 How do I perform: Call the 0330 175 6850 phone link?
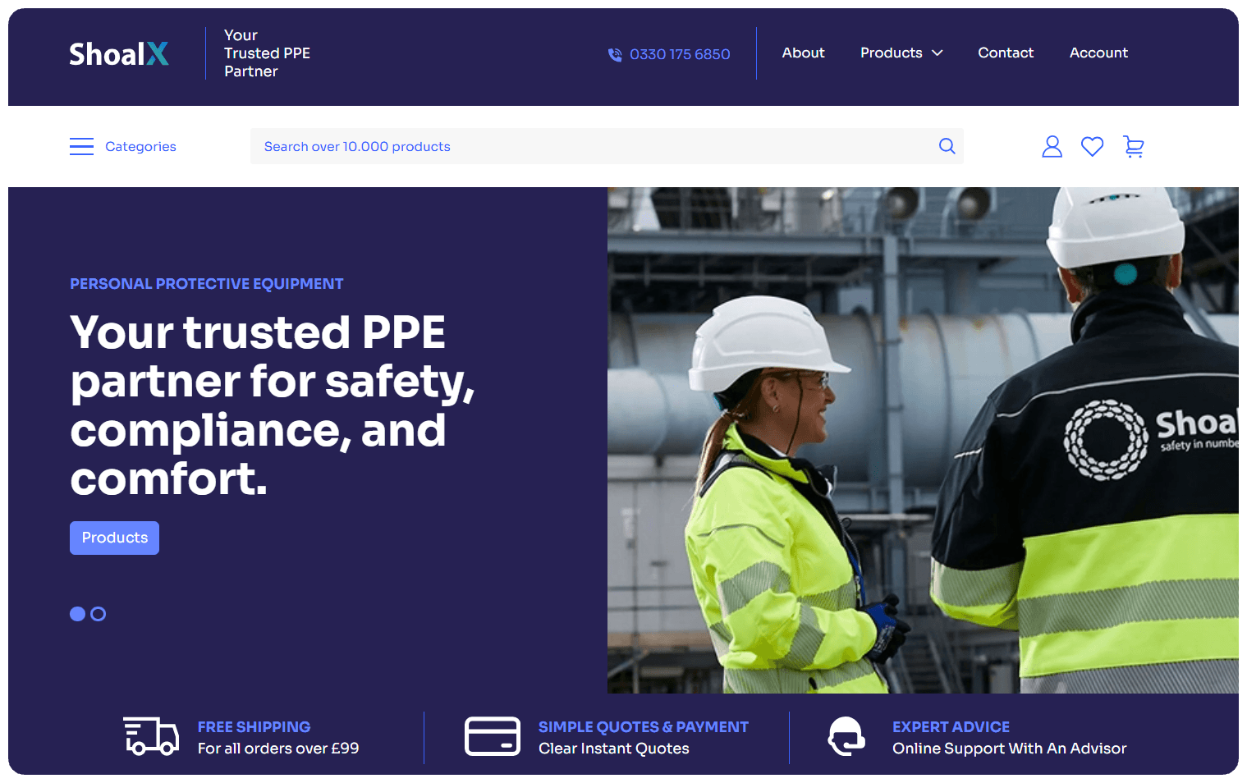(x=680, y=55)
